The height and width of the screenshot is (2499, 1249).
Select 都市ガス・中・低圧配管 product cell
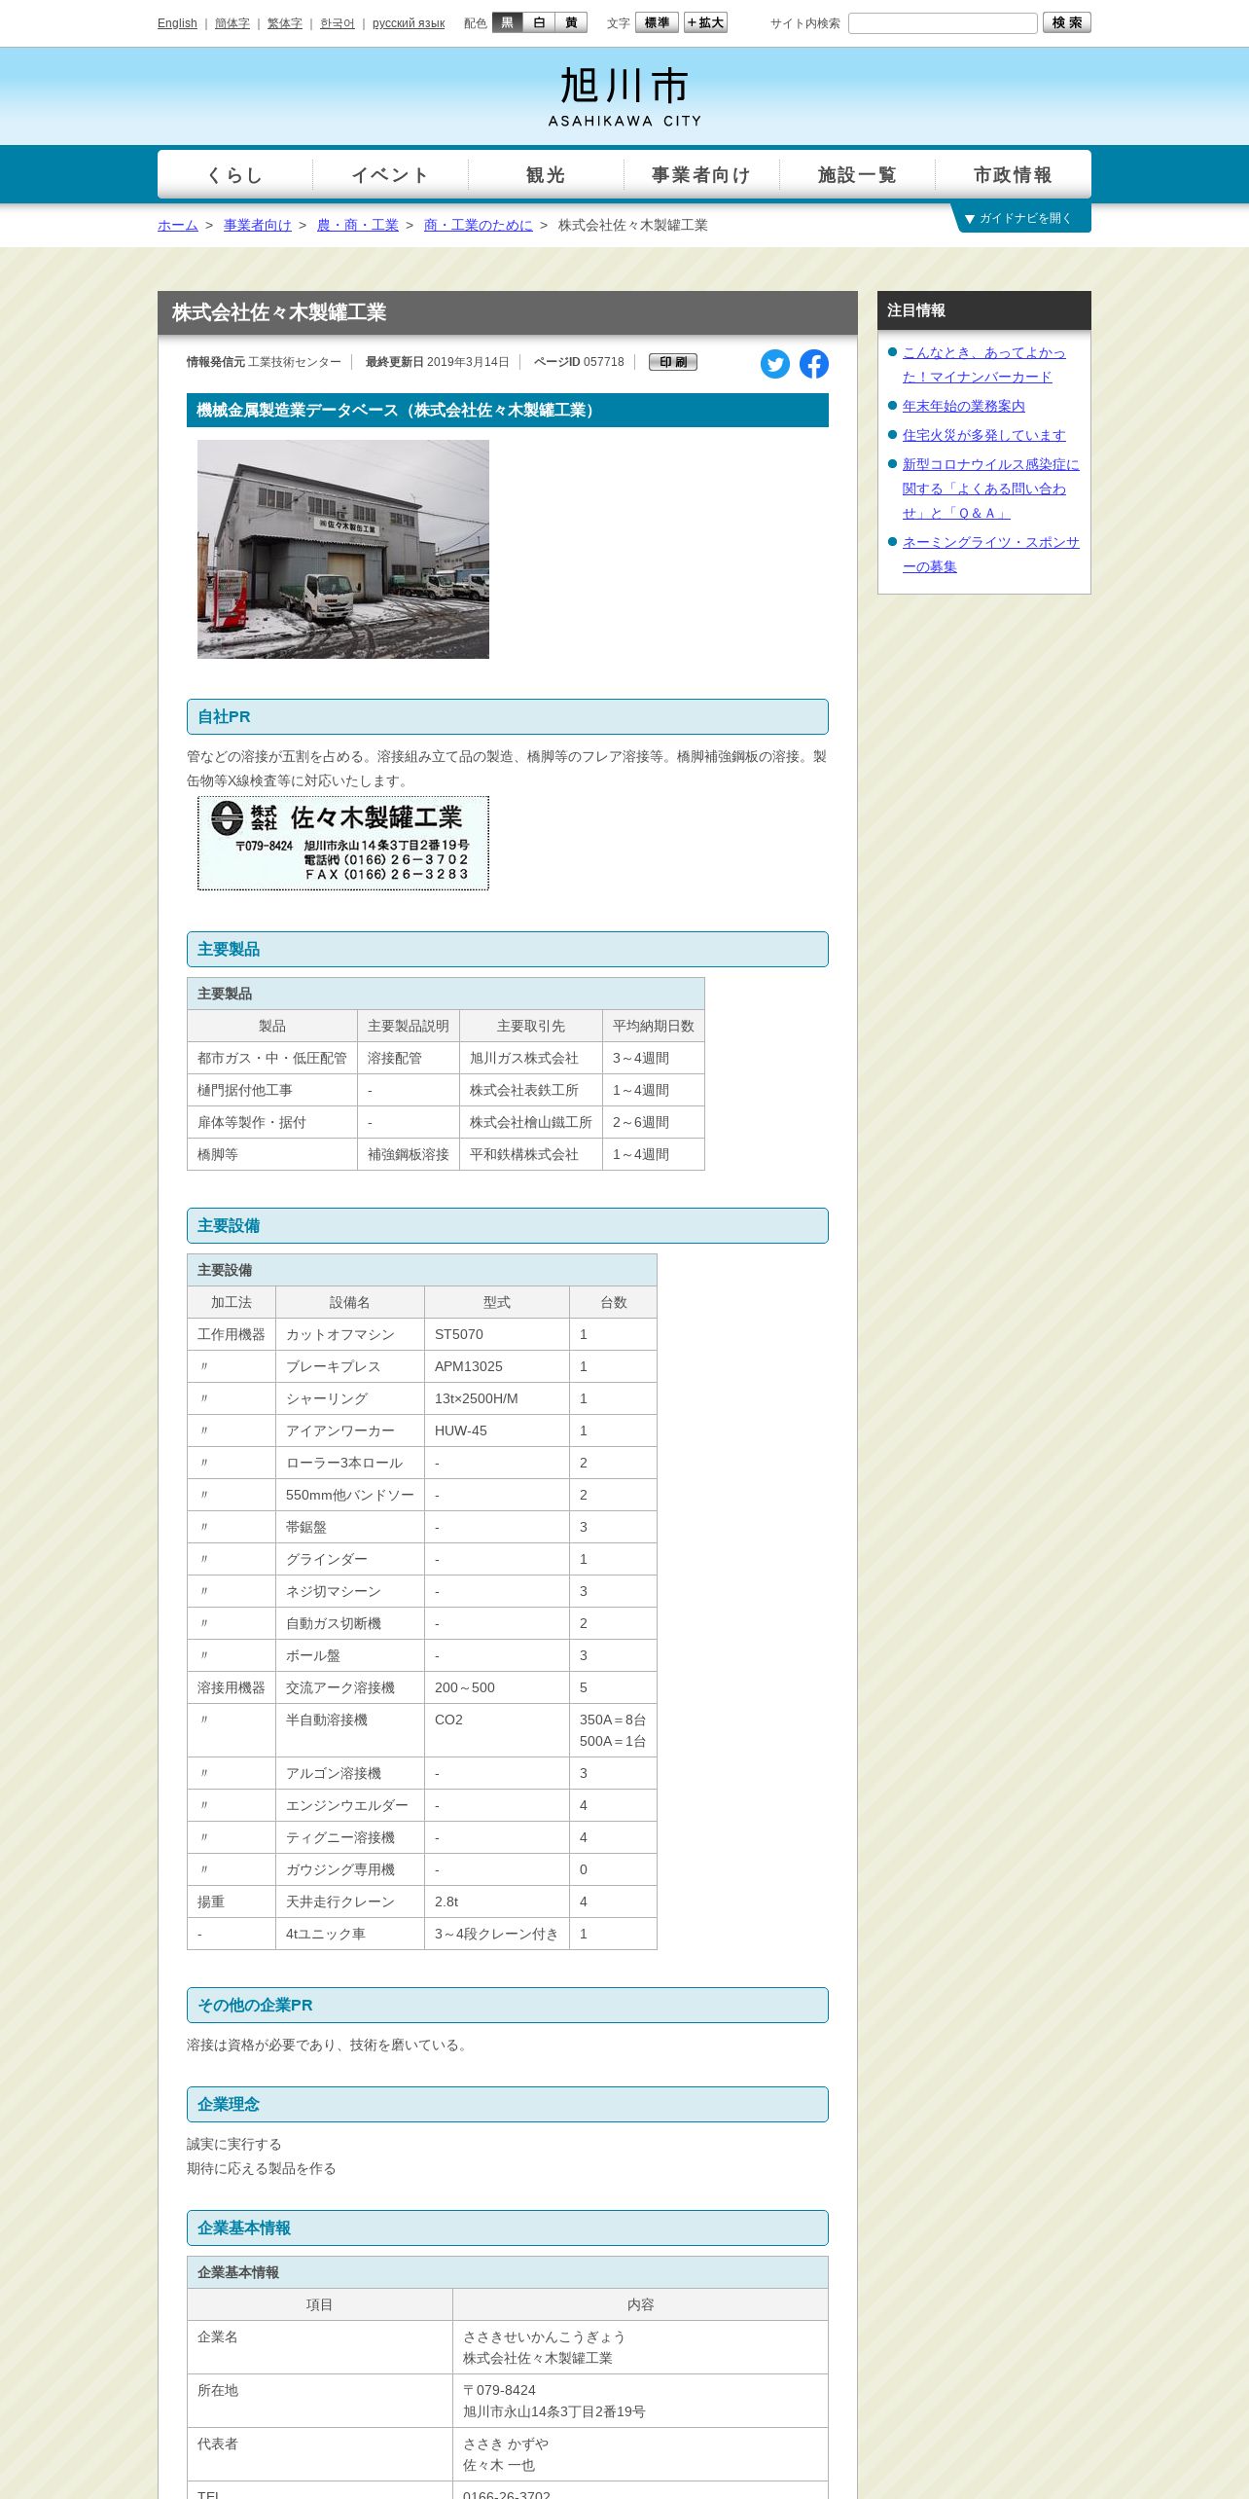pyautogui.click(x=272, y=1058)
